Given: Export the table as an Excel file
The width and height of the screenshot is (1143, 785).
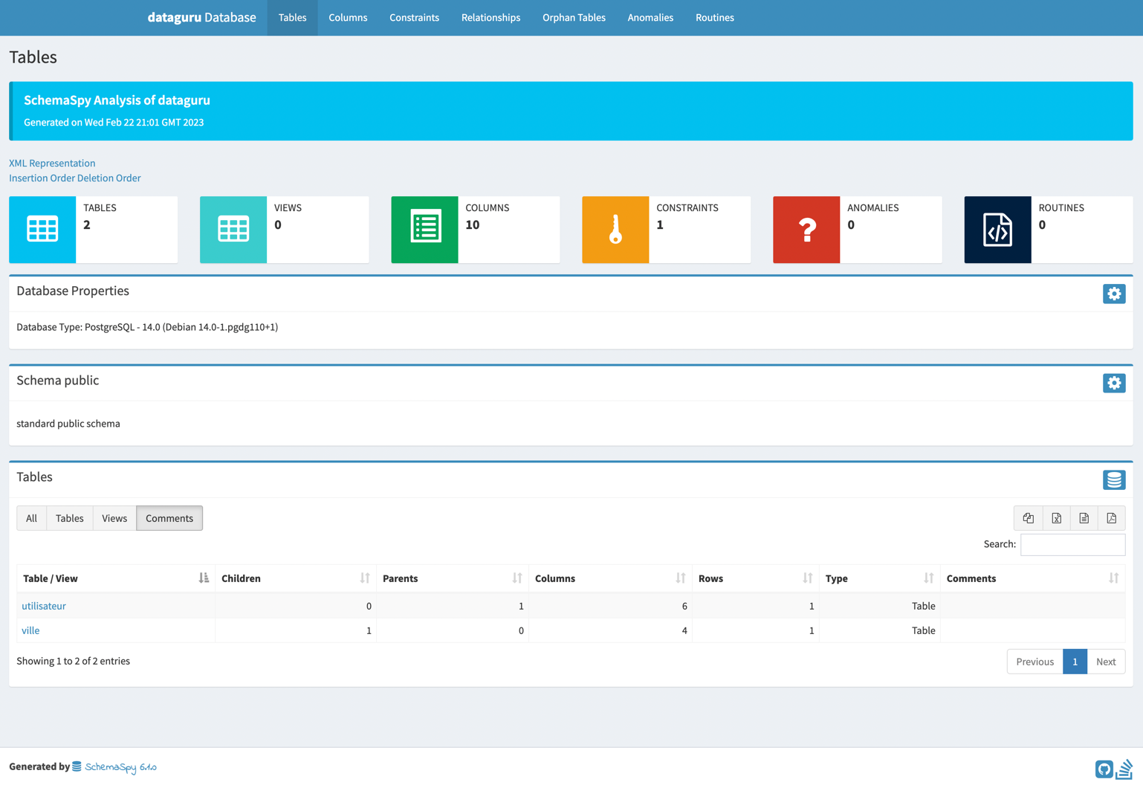Looking at the screenshot, I should click(x=1056, y=518).
